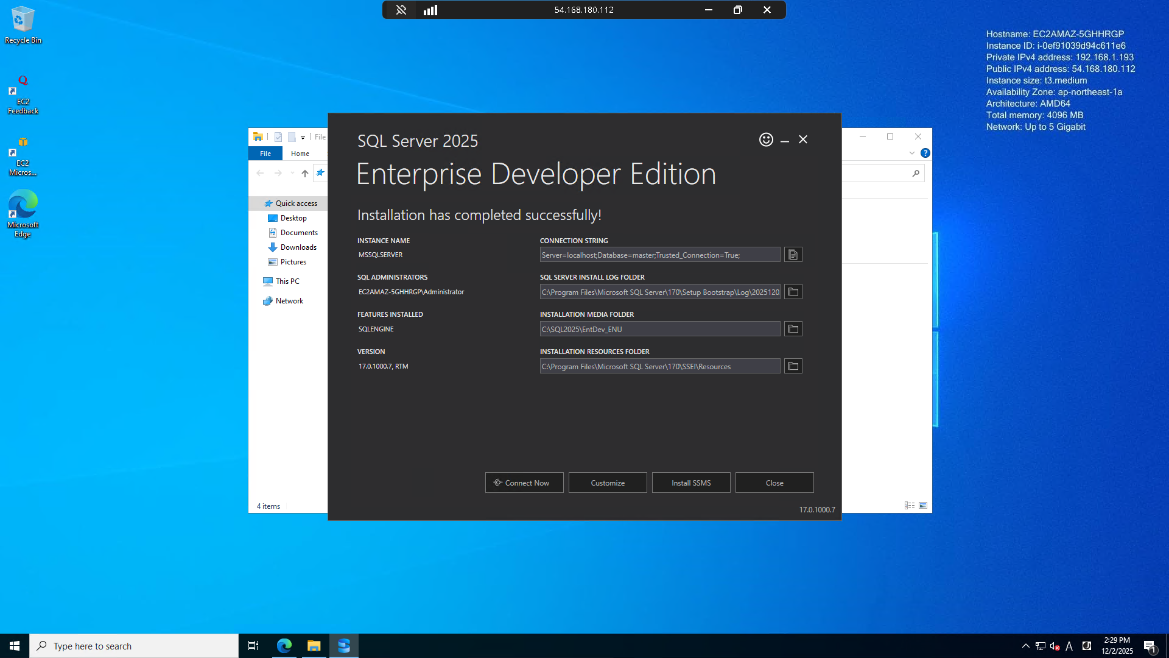The image size is (1169, 658).
Task: Click the Install SSMS button
Action: coord(690,483)
